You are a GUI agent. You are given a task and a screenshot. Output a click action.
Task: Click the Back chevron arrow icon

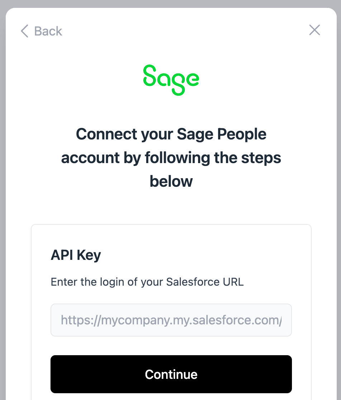[x=24, y=31]
